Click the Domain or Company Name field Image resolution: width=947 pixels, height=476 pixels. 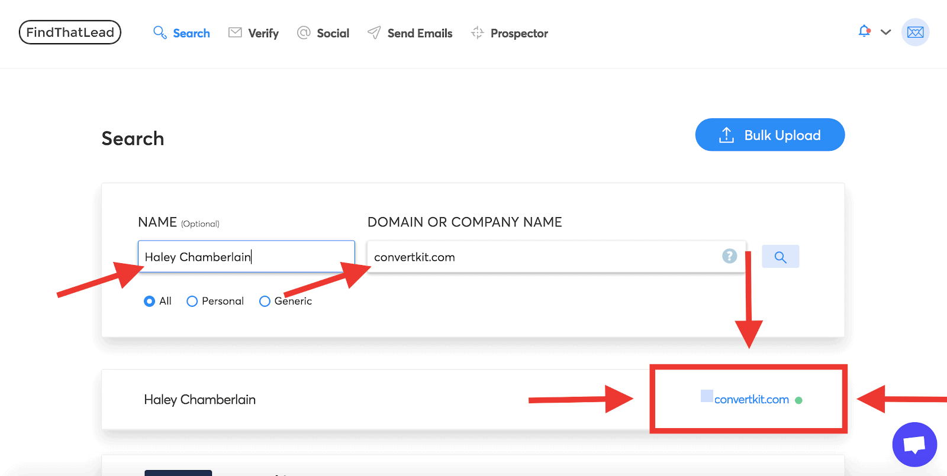[556, 257]
